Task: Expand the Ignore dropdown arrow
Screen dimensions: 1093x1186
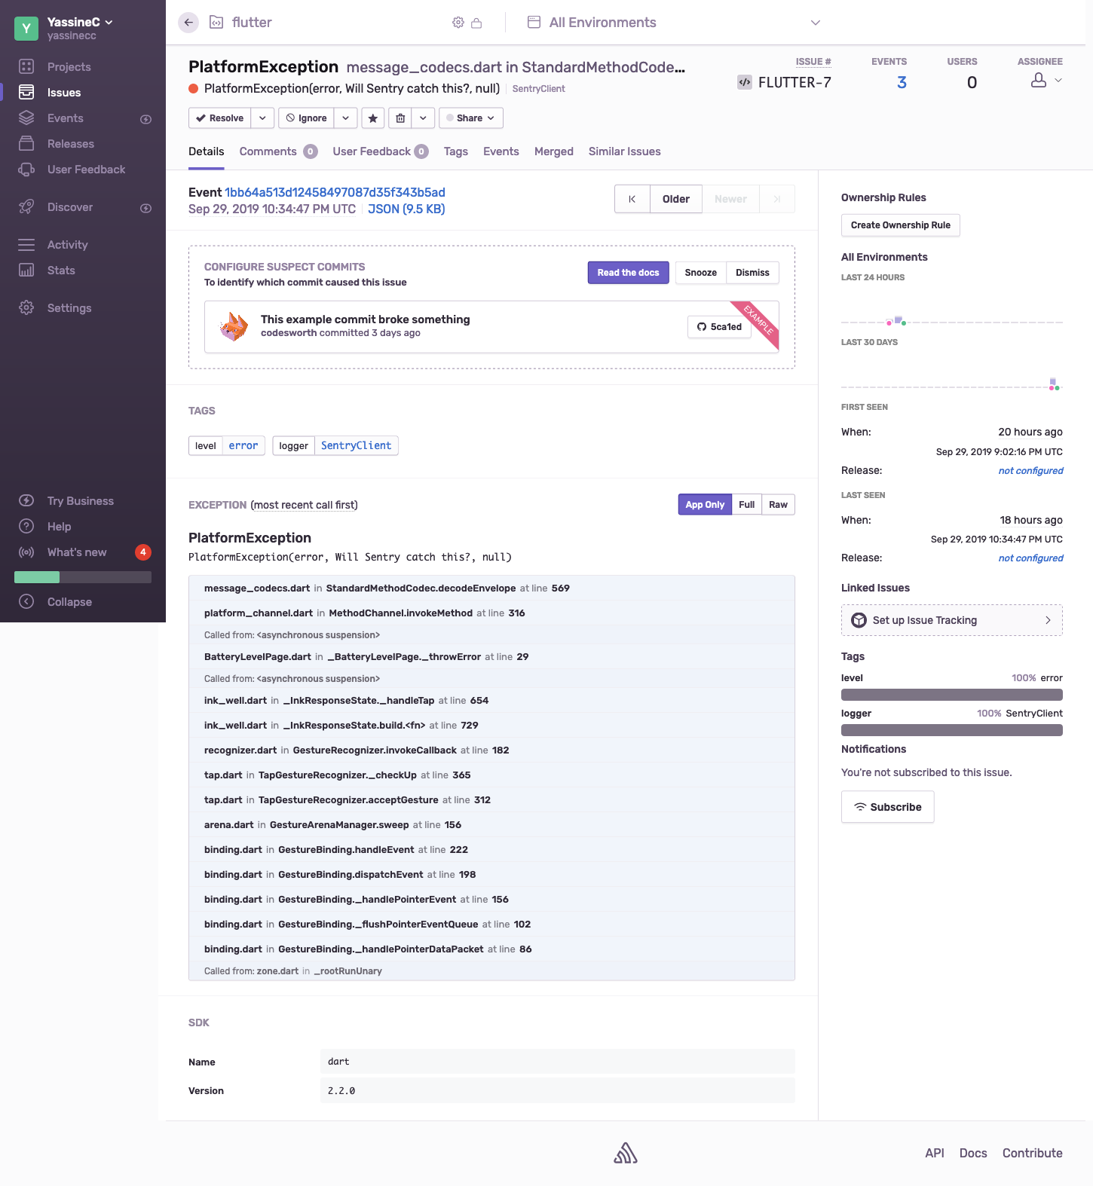Action: 345,118
